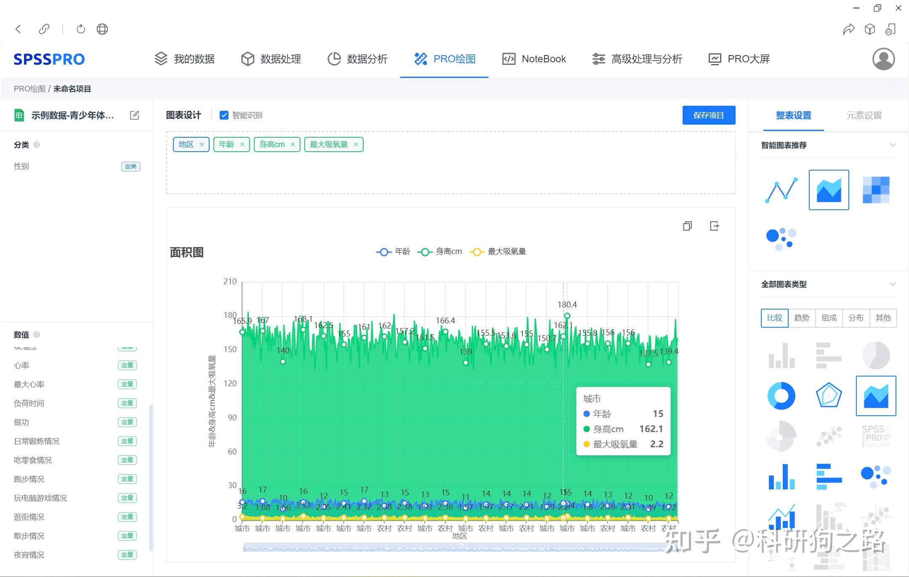This screenshot has width=909, height=577.
Task: Uncheck the 智能识别 checkbox
Action: [x=224, y=115]
